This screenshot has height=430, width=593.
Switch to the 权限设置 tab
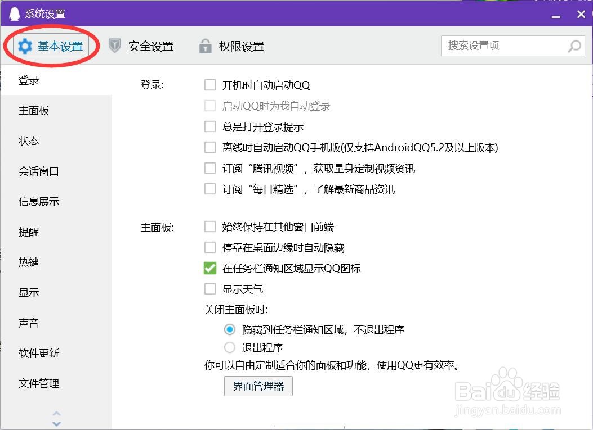pyautogui.click(x=232, y=46)
